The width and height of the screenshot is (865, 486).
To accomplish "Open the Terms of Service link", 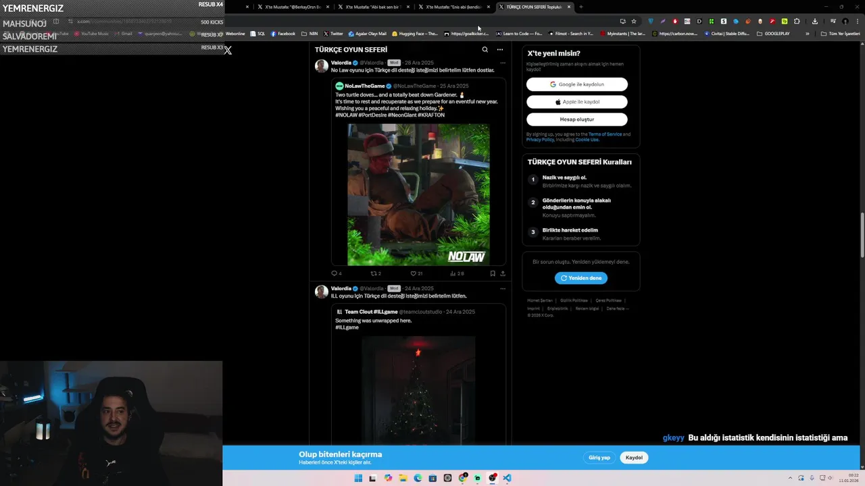I will (605, 134).
